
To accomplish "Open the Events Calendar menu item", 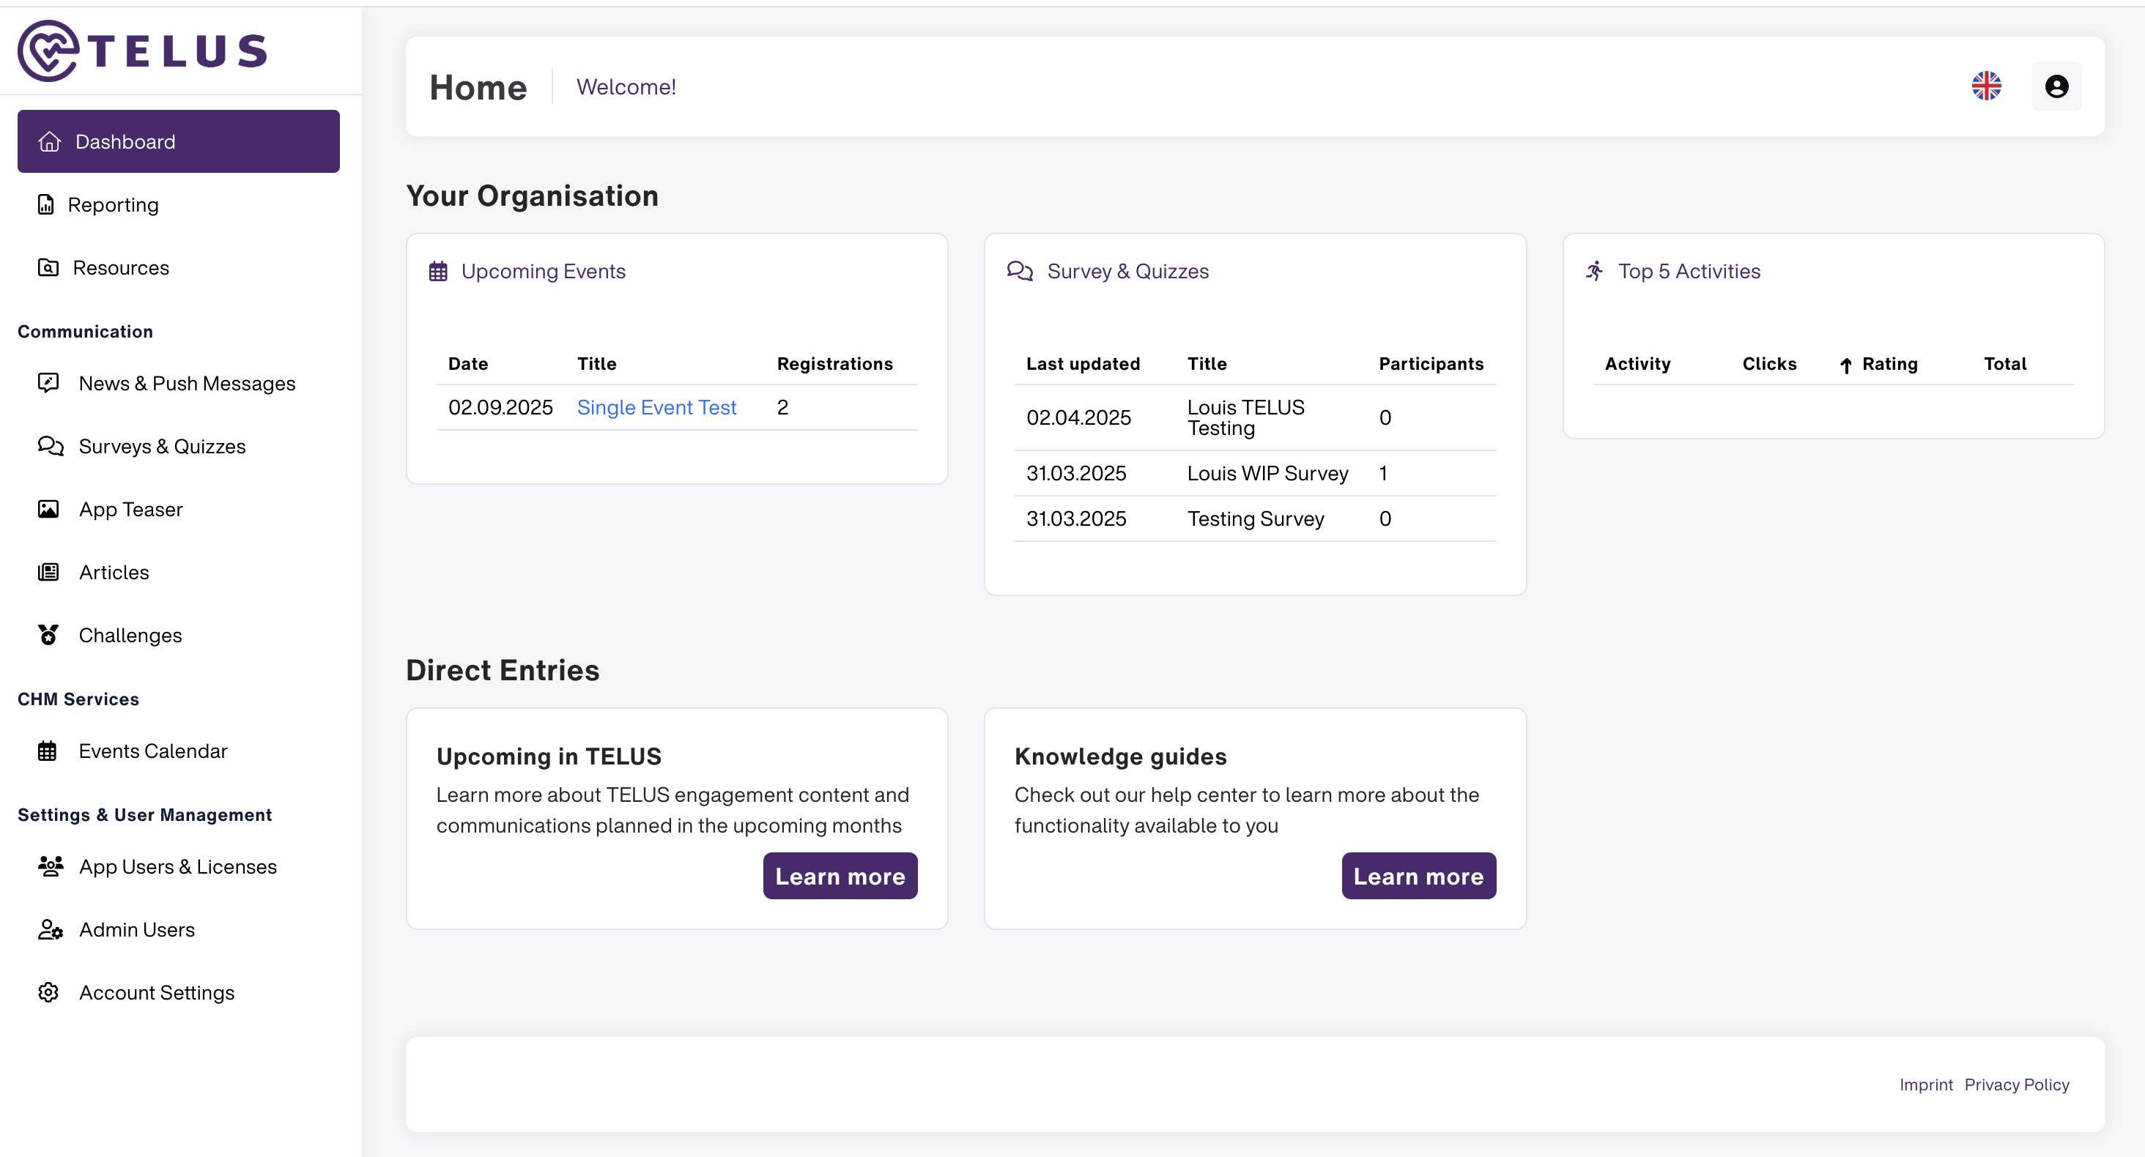I will (152, 751).
